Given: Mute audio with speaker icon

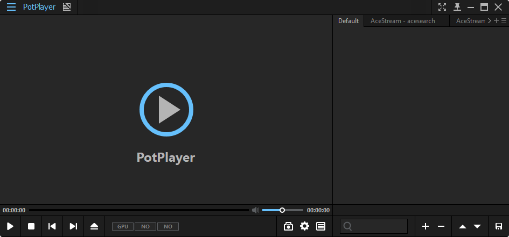Looking at the screenshot, I should [x=255, y=210].
